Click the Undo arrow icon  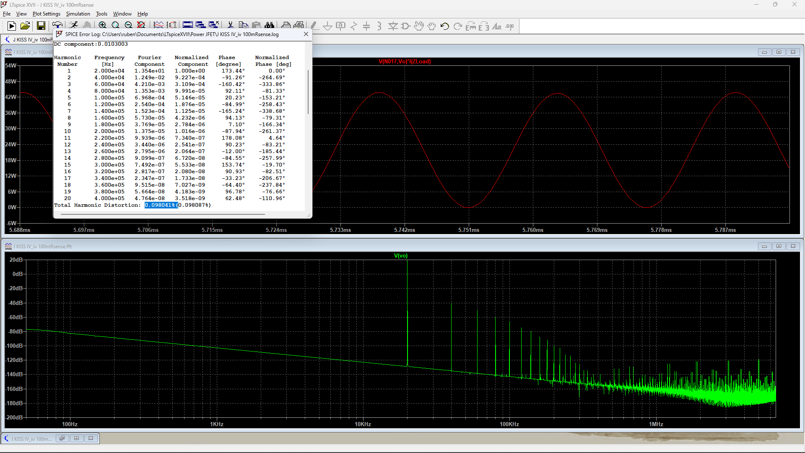click(445, 26)
